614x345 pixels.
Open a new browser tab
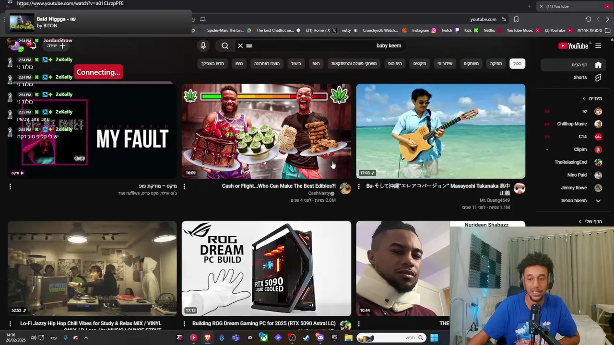pos(530,6)
